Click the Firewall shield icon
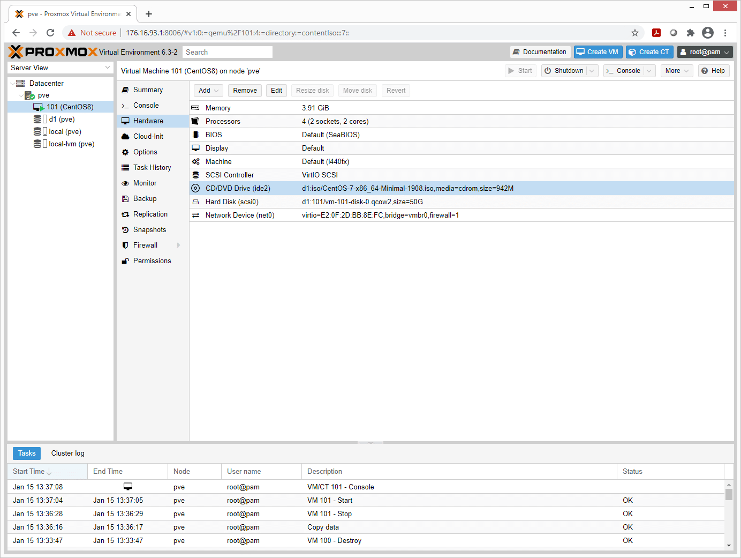Viewport: 741px width, 558px height. click(125, 245)
